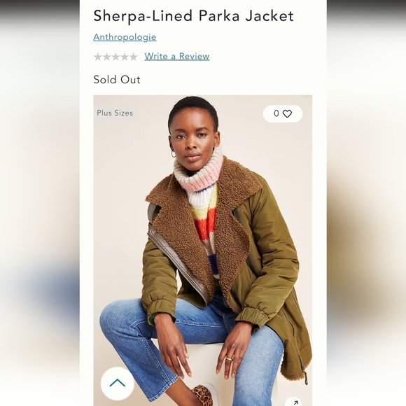
Task: Click the expand image arrow icon
Action: [x=295, y=402]
